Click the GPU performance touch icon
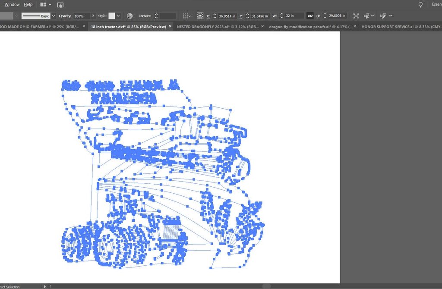 60,5
